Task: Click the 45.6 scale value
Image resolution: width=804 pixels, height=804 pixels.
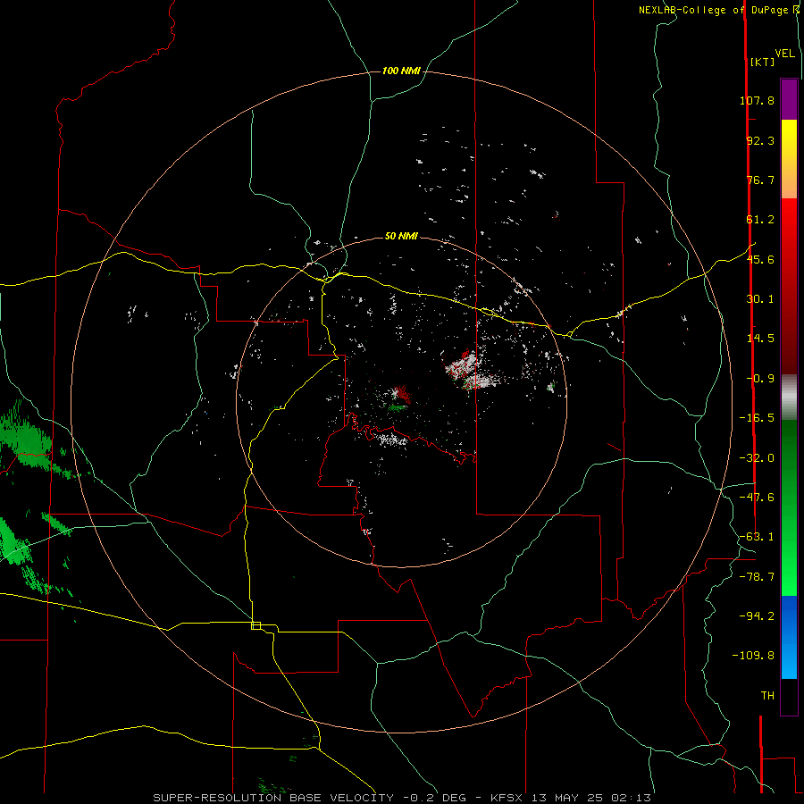Action: [x=760, y=259]
